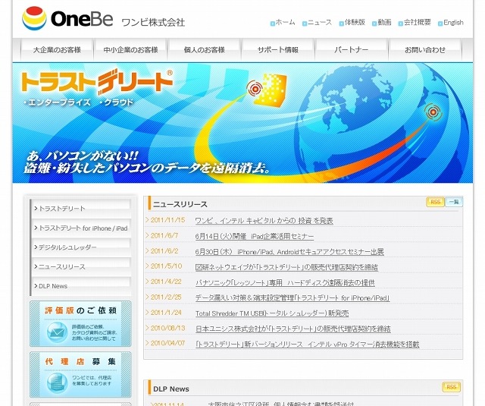Open the パナソニック レッツノート article
485x406 pixels.
pos(285,282)
